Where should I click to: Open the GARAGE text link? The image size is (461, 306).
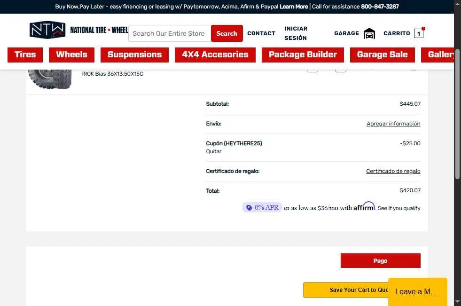(347, 33)
